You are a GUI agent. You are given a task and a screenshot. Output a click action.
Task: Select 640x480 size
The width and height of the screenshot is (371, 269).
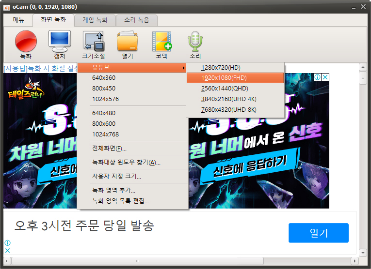point(132,113)
